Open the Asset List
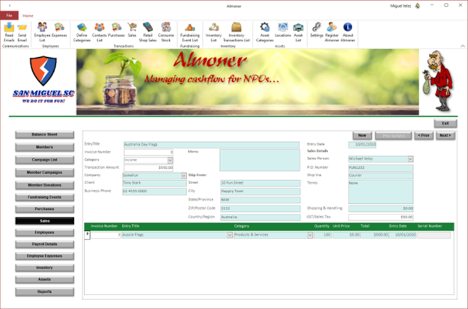The height and width of the screenshot is (309, 468). point(298,32)
